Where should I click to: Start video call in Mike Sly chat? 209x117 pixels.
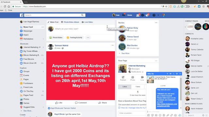[x=170, y=74]
